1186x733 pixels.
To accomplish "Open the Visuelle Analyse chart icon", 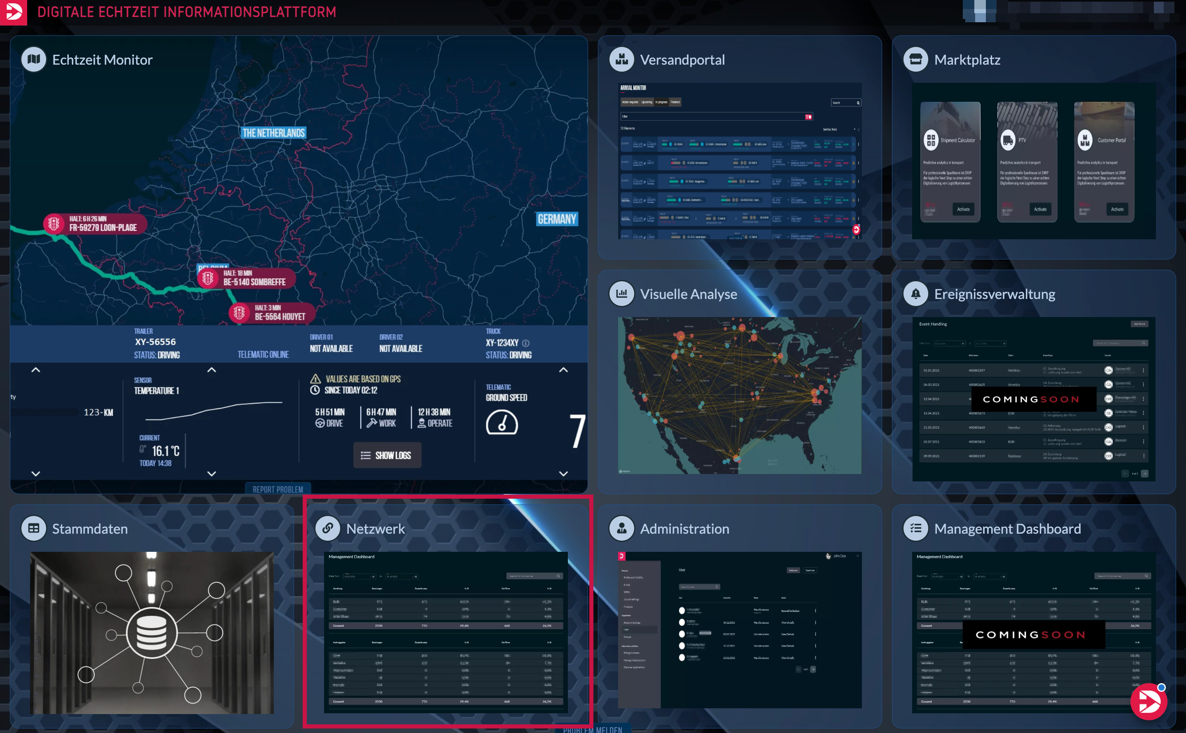I will point(621,293).
